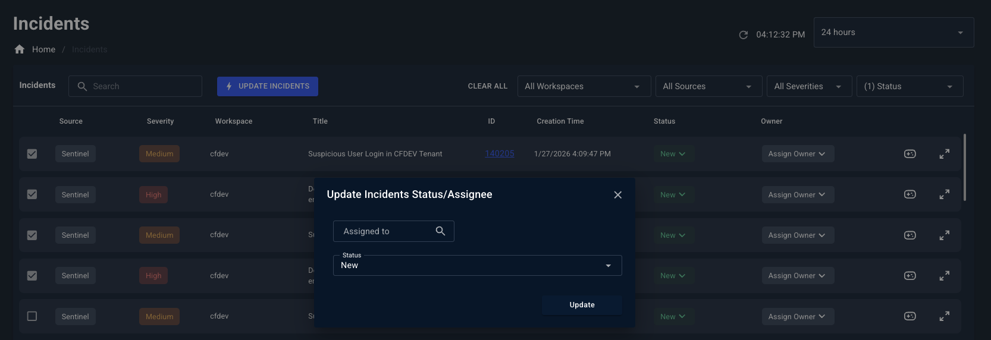
Task: Click the incidents list vertical scrollbar
Action: tap(964, 167)
